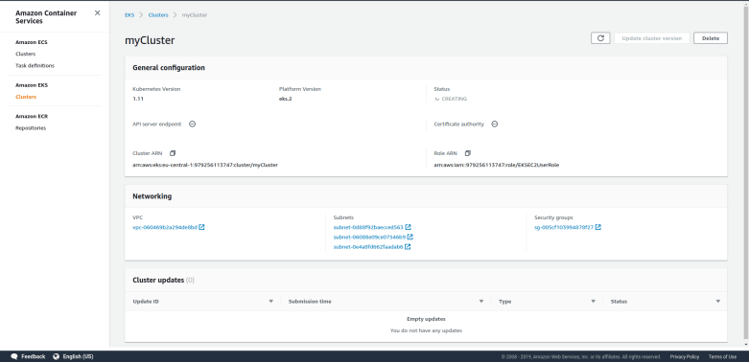Sort by Update ID column arrow
The width and height of the screenshot is (749, 362).
click(x=270, y=302)
